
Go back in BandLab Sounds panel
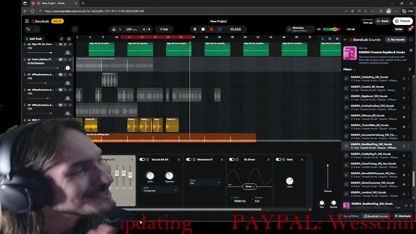coord(345,40)
